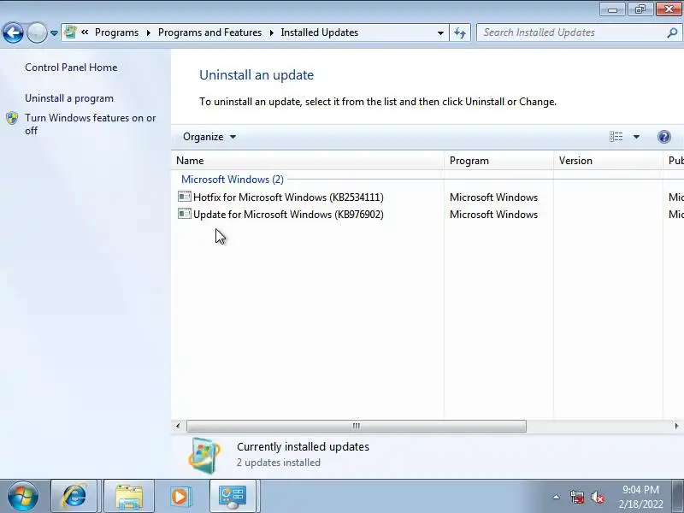Click Microsoft Windows program cell in Update row
Screen dimensions: 684x513
[494, 215]
